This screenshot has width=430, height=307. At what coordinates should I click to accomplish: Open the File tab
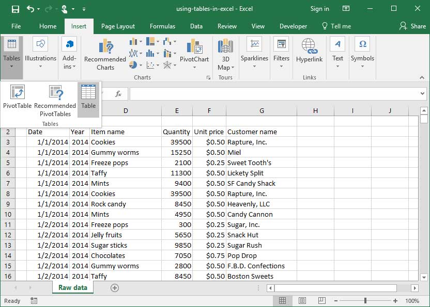(x=16, y=26)
